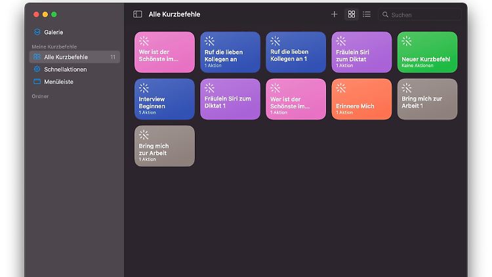Click the Schnellaktionen gear icon
Viewport: 492px width, 277px height.
(x=37, y=70)
